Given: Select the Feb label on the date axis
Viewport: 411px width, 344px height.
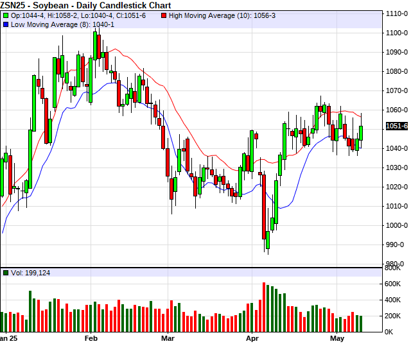Looking at the screenshot, I should tap(91, 338).
